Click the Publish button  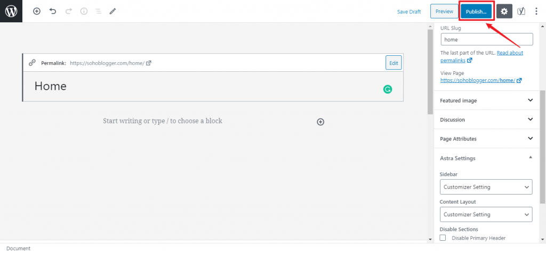coord(476,11)
